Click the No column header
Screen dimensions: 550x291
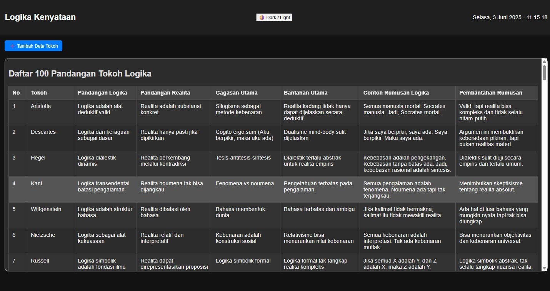pos(18,93)
